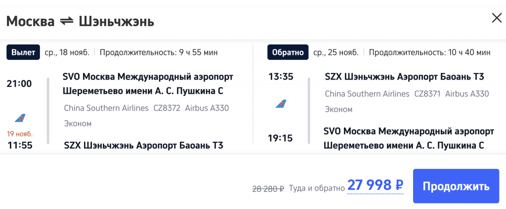The height and width of the screenshot is (209, 506).
Task: Click flight number CZ8371
Action: tap(427, 94)
